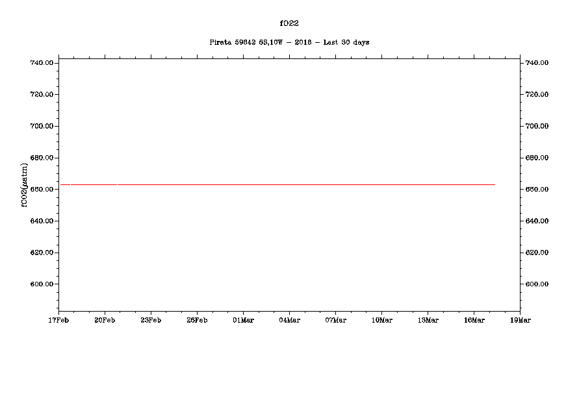Choose the 07Mar date tick label
This screenshot has height=409, width=579.
pos(335,320)
